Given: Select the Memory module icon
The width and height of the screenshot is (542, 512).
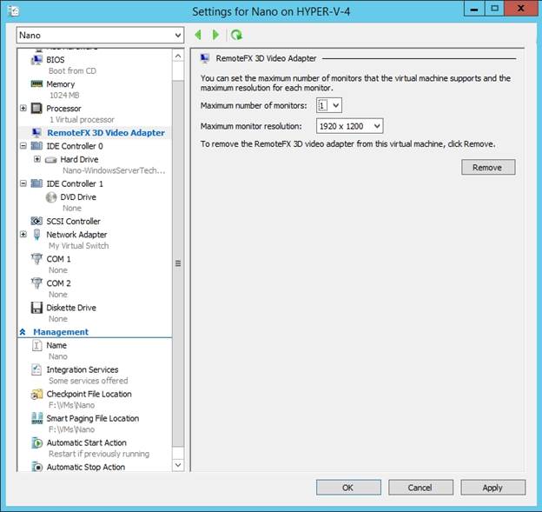Looking at the screenshot, I should [36, 84].
